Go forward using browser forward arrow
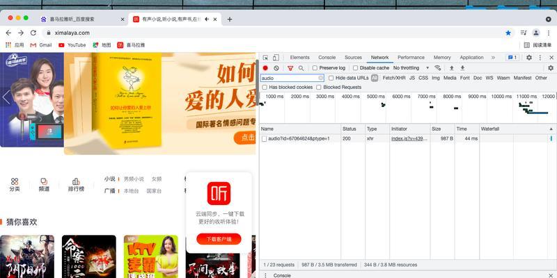 coord(21,33)
